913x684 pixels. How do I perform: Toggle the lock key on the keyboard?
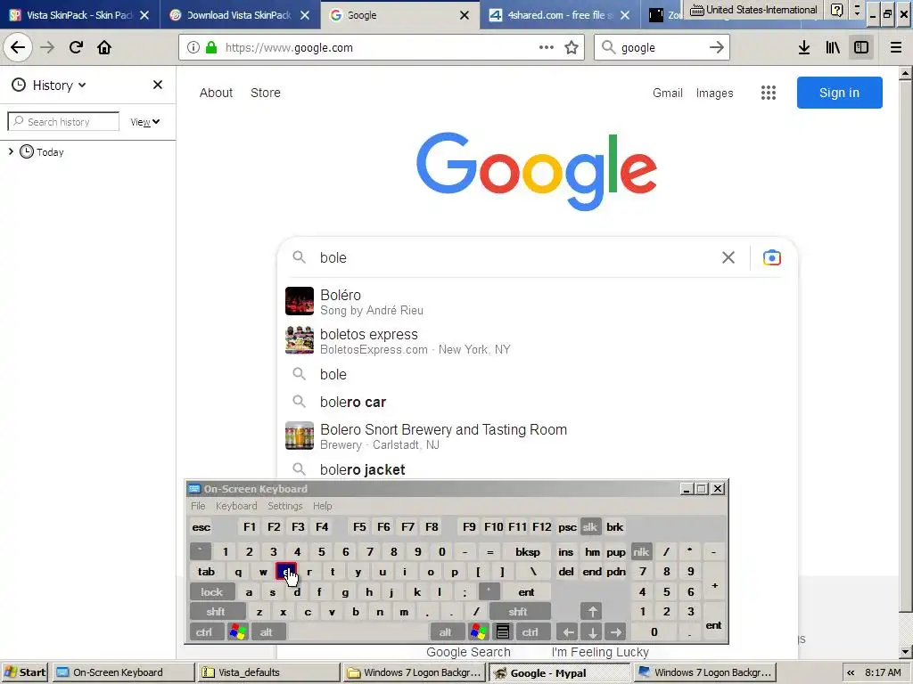212,592
